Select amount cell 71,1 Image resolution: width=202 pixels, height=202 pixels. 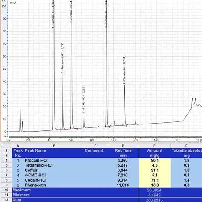coord(155,180)
